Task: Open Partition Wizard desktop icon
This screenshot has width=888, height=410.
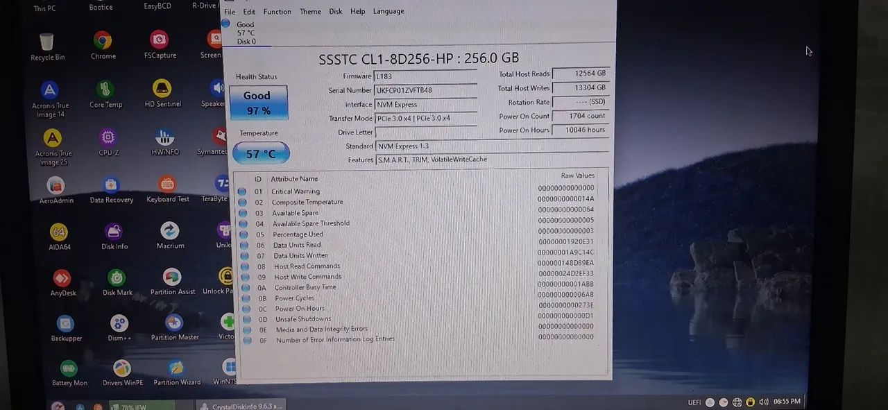Action: point(177,372)
